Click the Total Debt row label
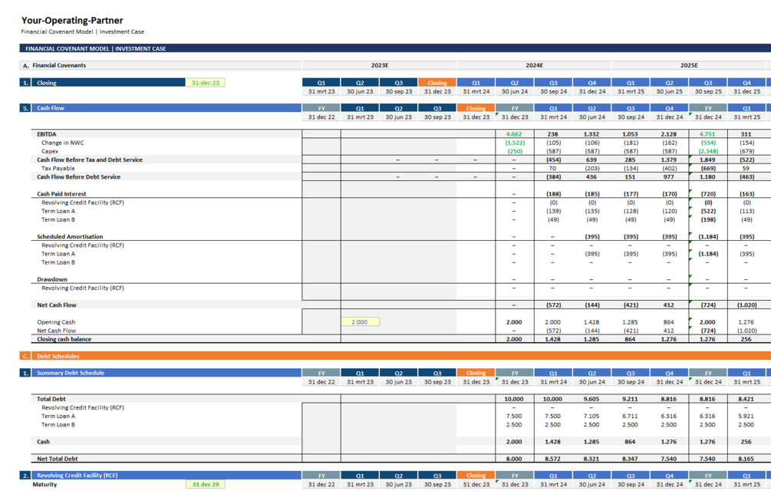Image resolution: width=771 pixels, height=494 pixels. click(x=51, y=399)
